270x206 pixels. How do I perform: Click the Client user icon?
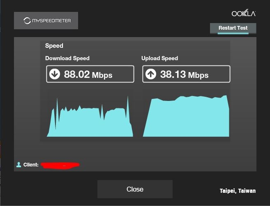pyautogui.click(x=18, y=164)
